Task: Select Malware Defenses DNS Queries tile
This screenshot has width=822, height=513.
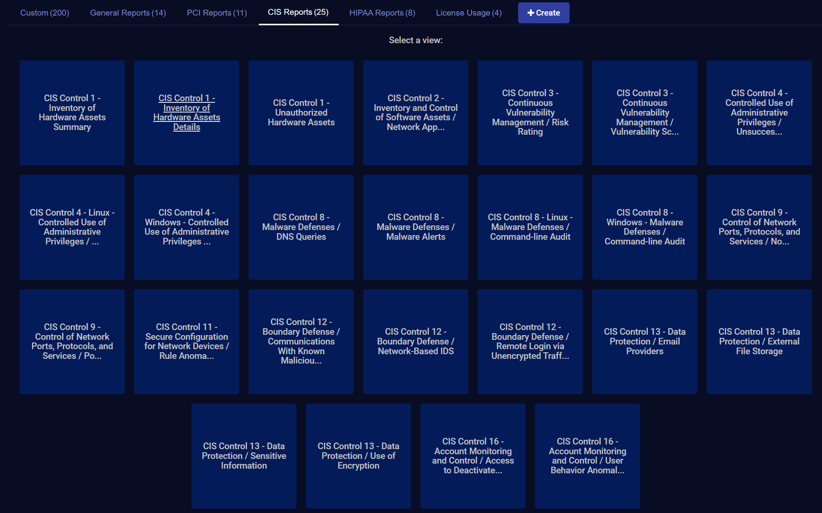Action: coord(301,227)
